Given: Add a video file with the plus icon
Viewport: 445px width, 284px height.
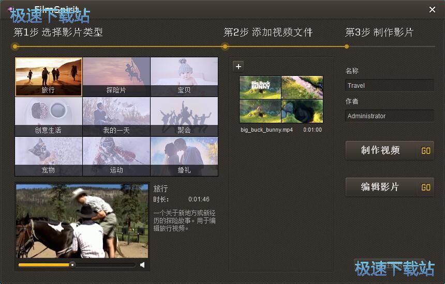Looking at the screenshot, I should [239, 67].
